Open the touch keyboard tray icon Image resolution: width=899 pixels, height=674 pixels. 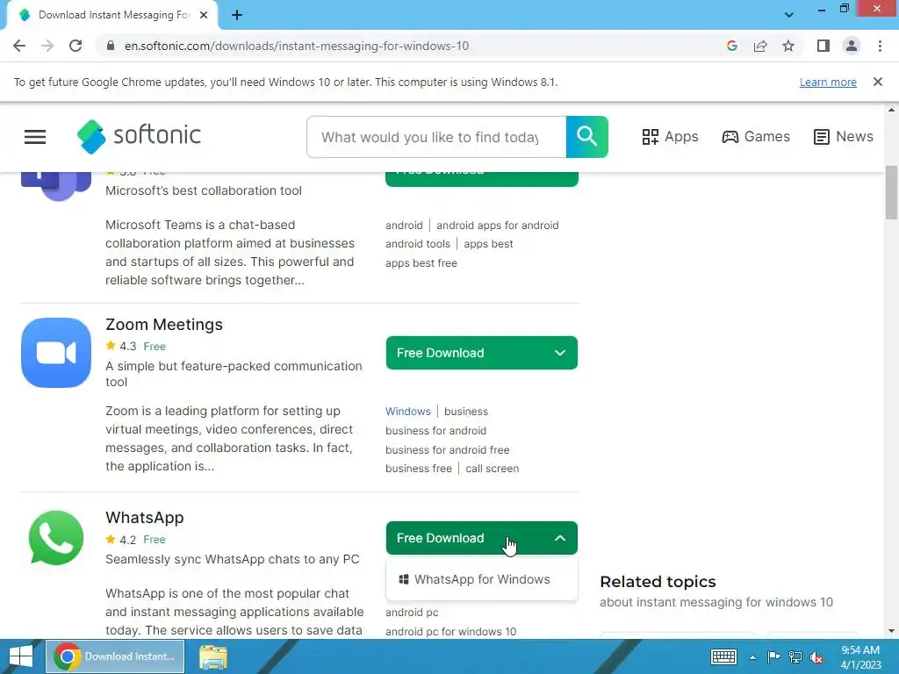[x=723, y=656]
